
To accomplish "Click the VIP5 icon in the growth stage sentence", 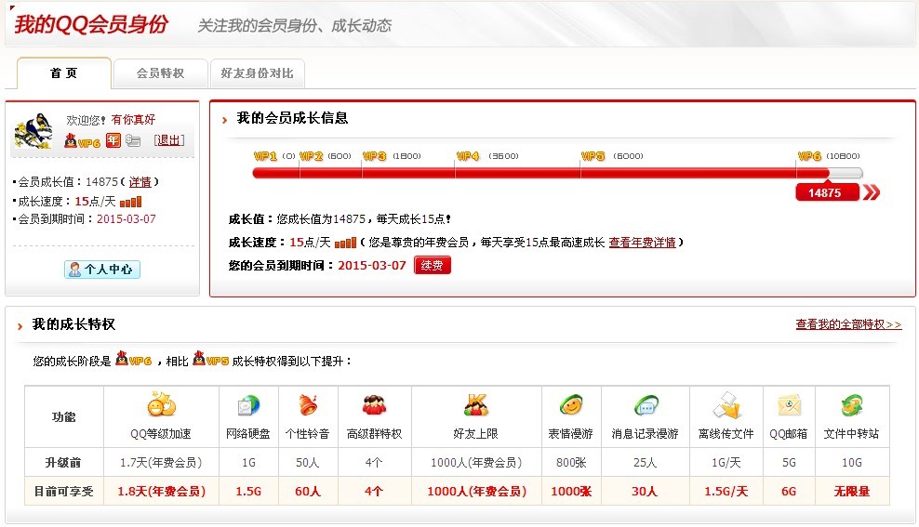I will 211,359.
